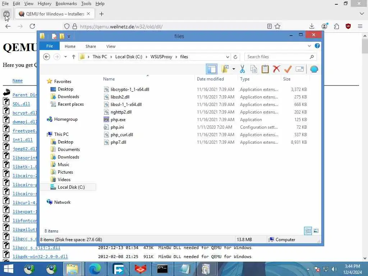Select php7.dll file

tap(118, 142)
